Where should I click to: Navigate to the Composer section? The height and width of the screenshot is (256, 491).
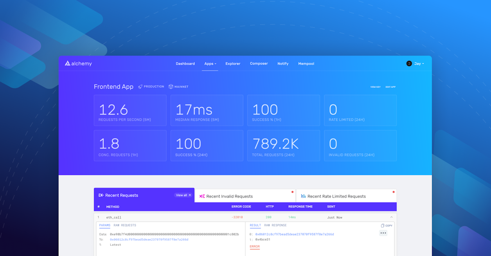click(259, 63)
